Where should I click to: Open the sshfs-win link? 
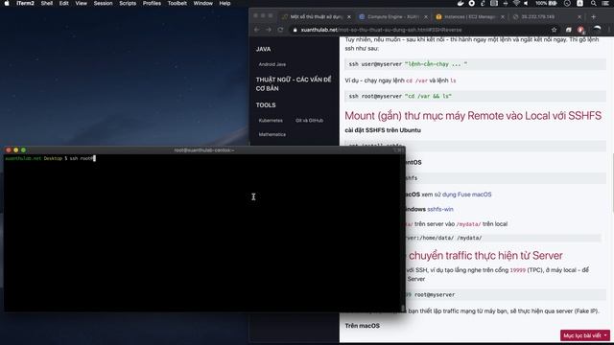(440, 209)
